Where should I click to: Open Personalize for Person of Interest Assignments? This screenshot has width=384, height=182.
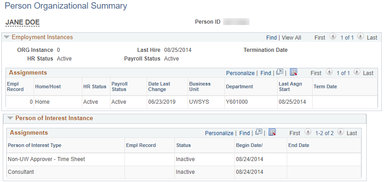point(219,133)
